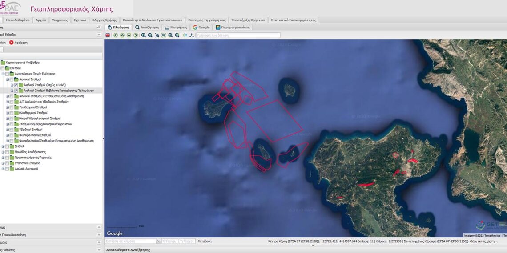The height and width of the screenshot is (253, 507).
Task: Tick the Υβριδικοί Σταθμοί checkbox
Action: tap(11, 130)
